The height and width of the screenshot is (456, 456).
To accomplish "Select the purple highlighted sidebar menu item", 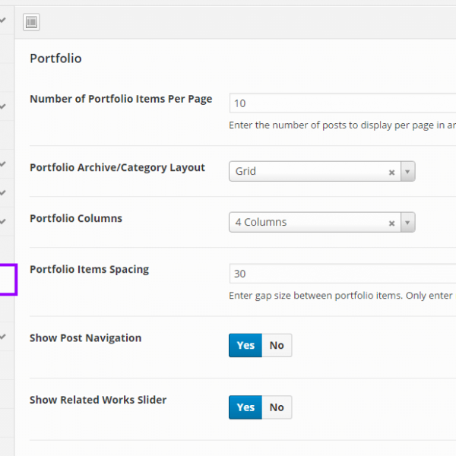I will click(x=7, y=279).
